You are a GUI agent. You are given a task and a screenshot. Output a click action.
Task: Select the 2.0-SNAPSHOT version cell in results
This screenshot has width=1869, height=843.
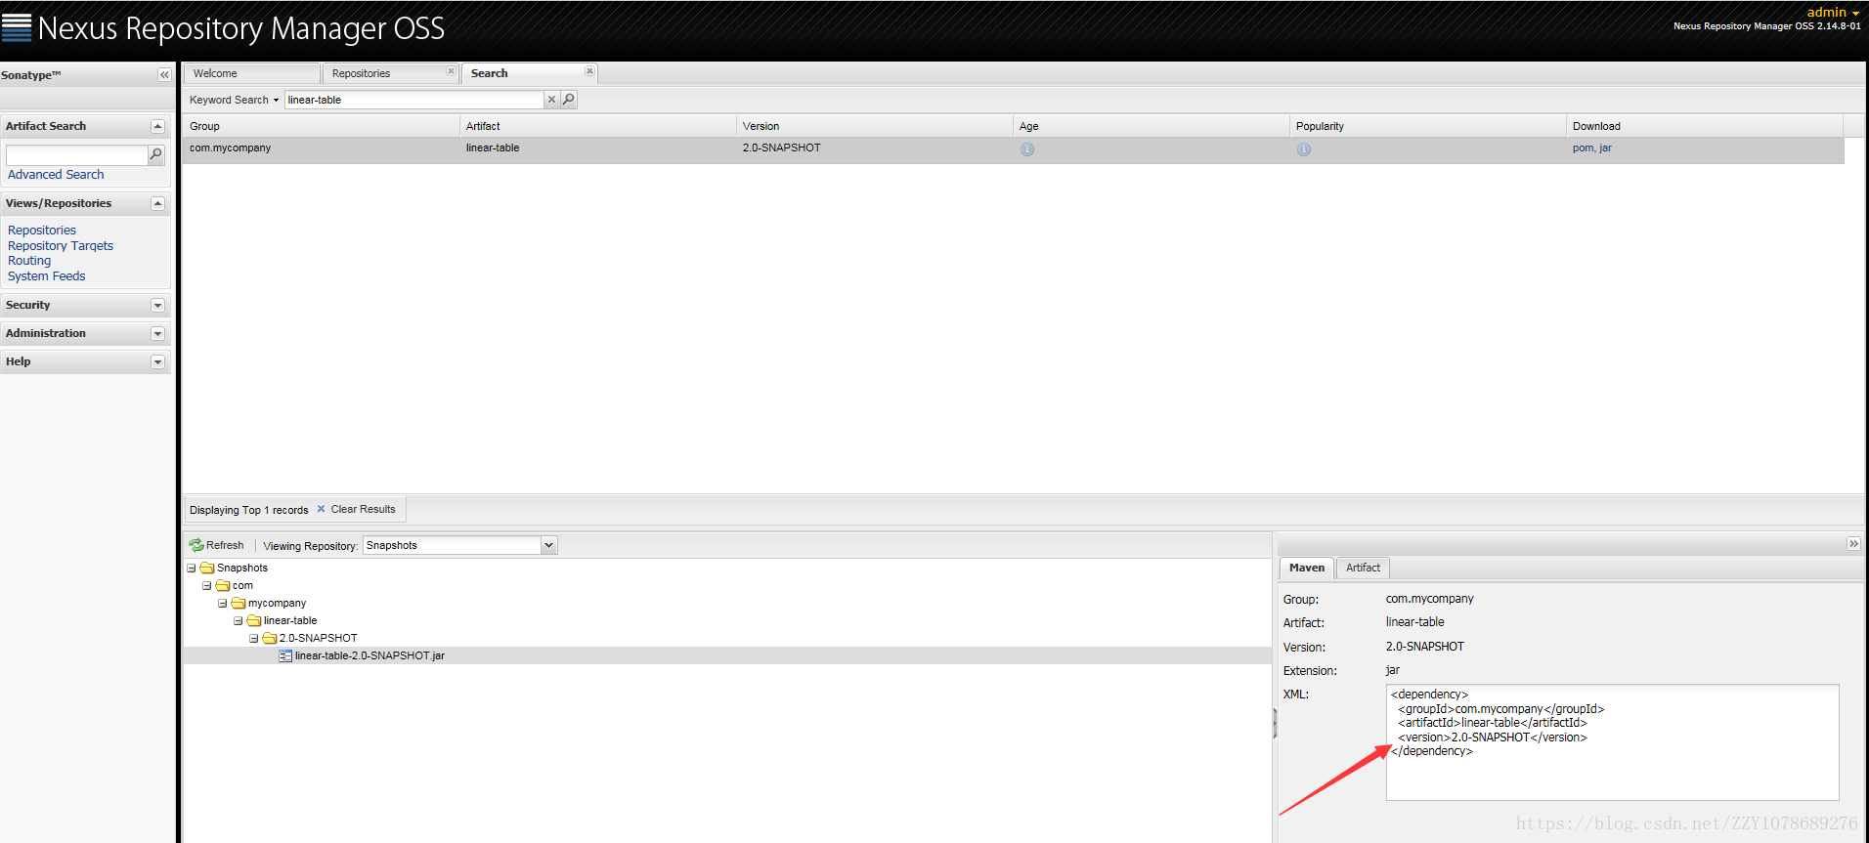(x=781, y=148)
